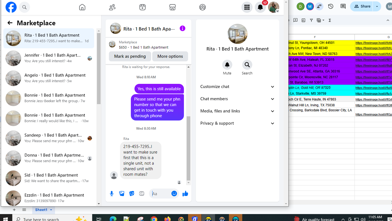
Task: Open functions sigma icon in Sheets
Action: pyautogui.click(x=330, y=20)
